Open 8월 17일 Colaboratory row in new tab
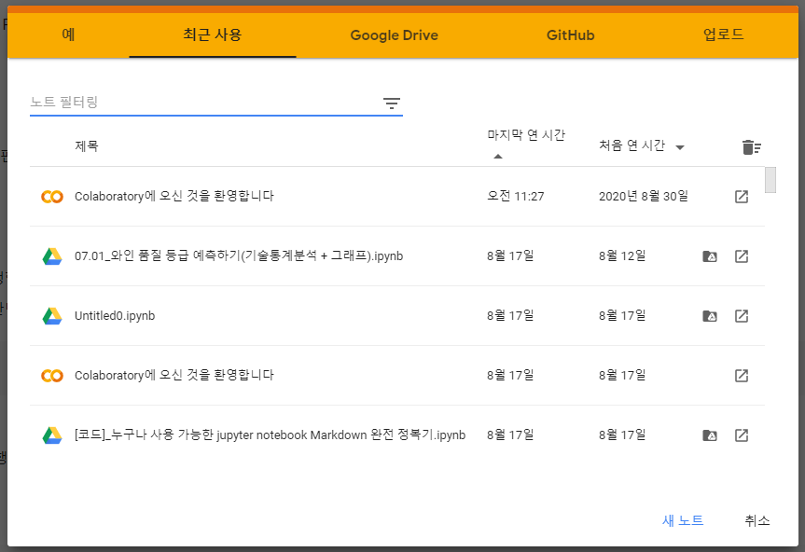 pos(742,376)
